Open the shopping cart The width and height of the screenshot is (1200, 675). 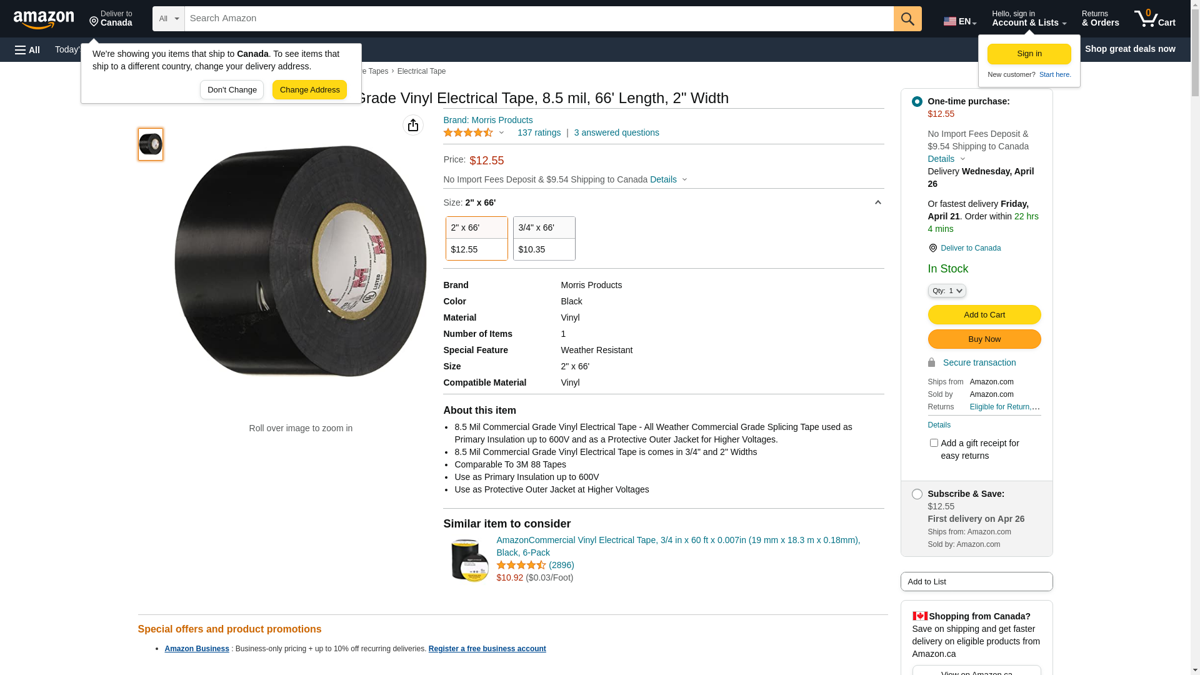[1154, 19]
